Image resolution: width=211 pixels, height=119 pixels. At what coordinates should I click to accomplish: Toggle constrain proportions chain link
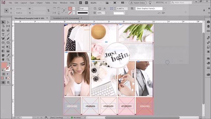click(x=48, y=11)
